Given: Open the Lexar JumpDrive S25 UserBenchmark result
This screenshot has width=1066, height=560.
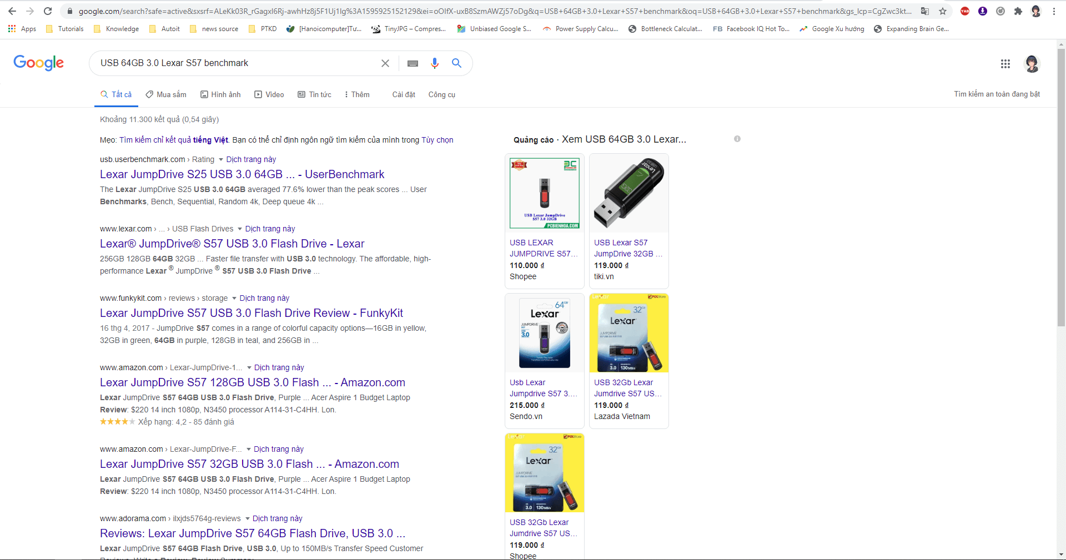Looking at the screenshot, I should tap(242, 174).
